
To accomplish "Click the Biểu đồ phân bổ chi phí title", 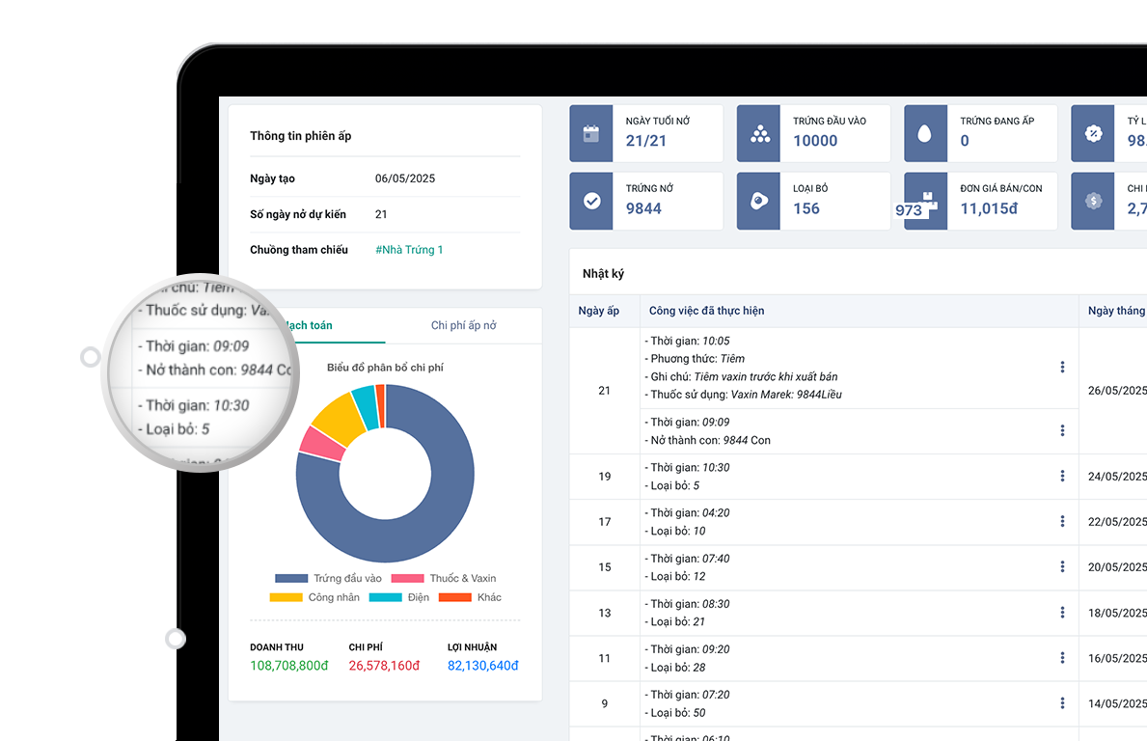I will pyautogui.click(x=385, y=368).
